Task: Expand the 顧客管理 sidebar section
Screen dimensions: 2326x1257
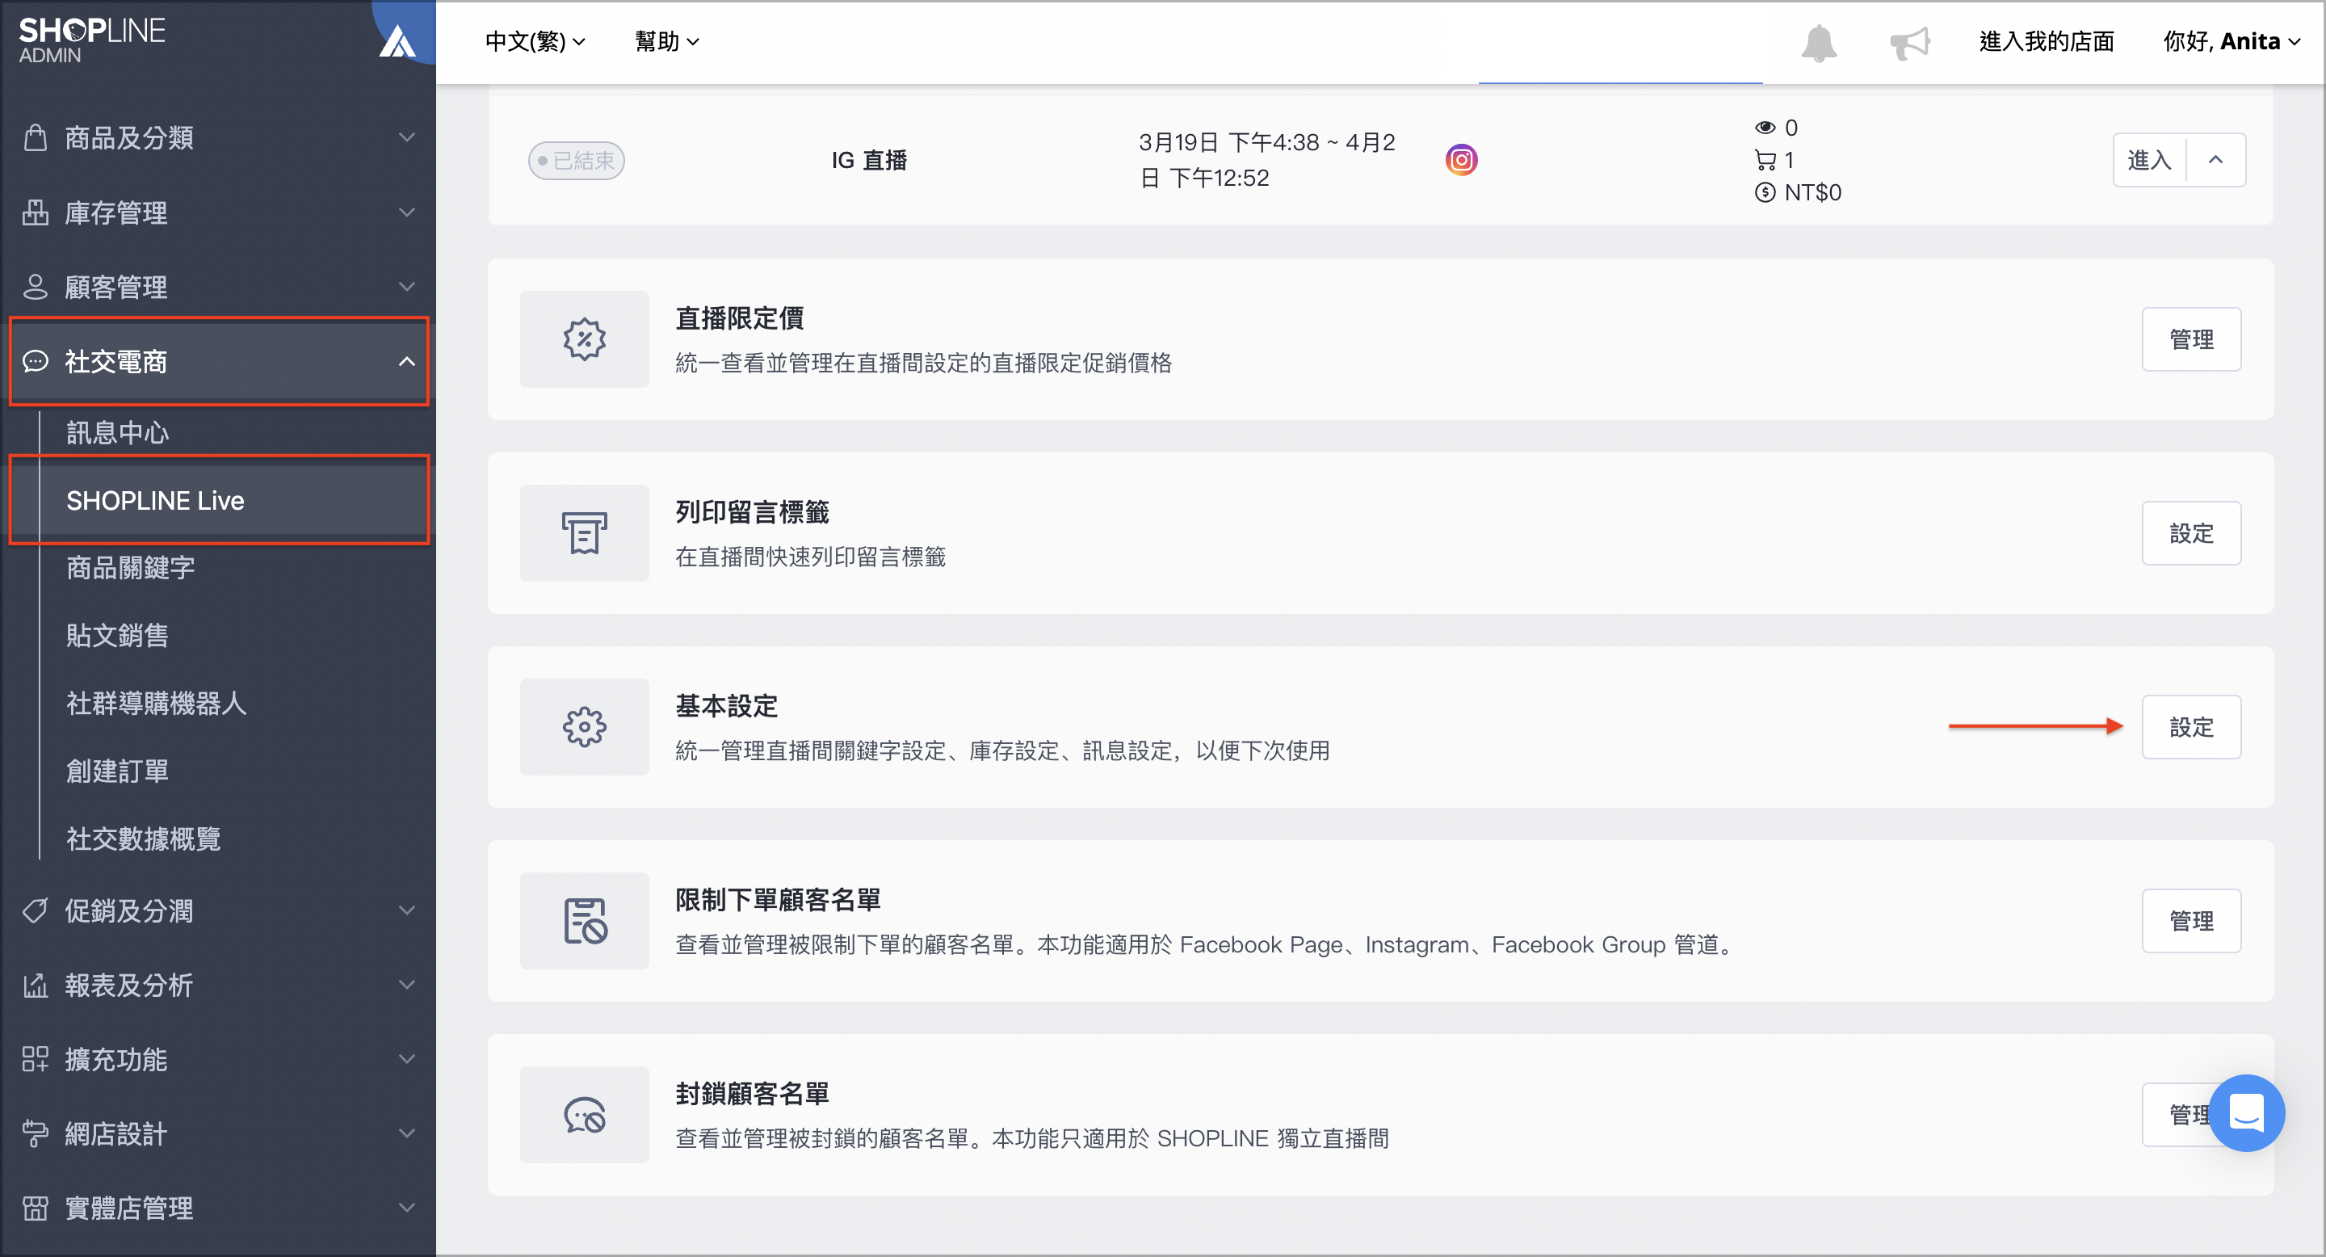Action: 407,286
